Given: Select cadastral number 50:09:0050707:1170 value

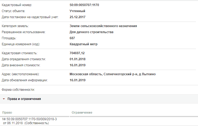Looking at the screenshot, I should 84,5.
